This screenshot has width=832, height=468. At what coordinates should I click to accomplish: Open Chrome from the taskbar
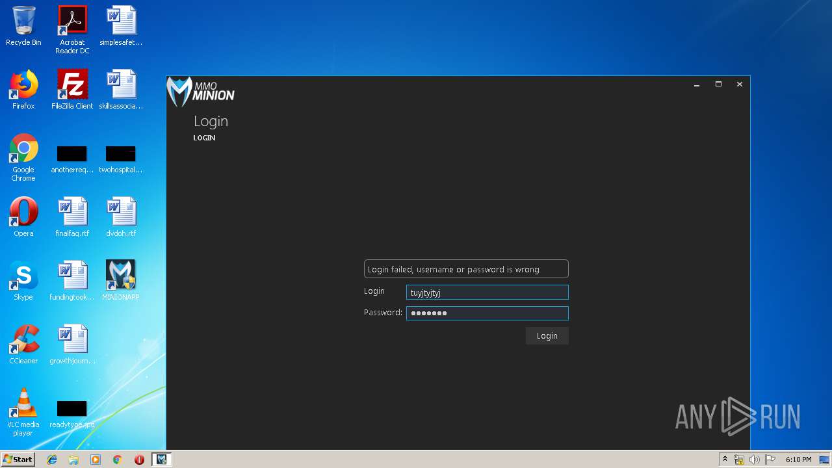[117, 460]
